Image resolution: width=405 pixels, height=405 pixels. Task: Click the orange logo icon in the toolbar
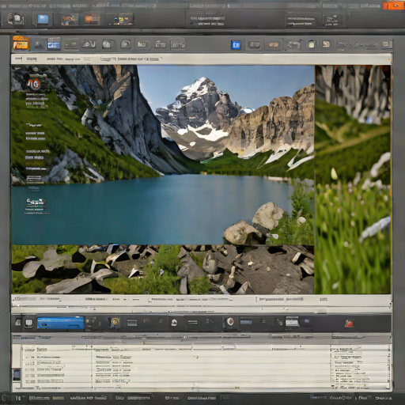point(21,44)
